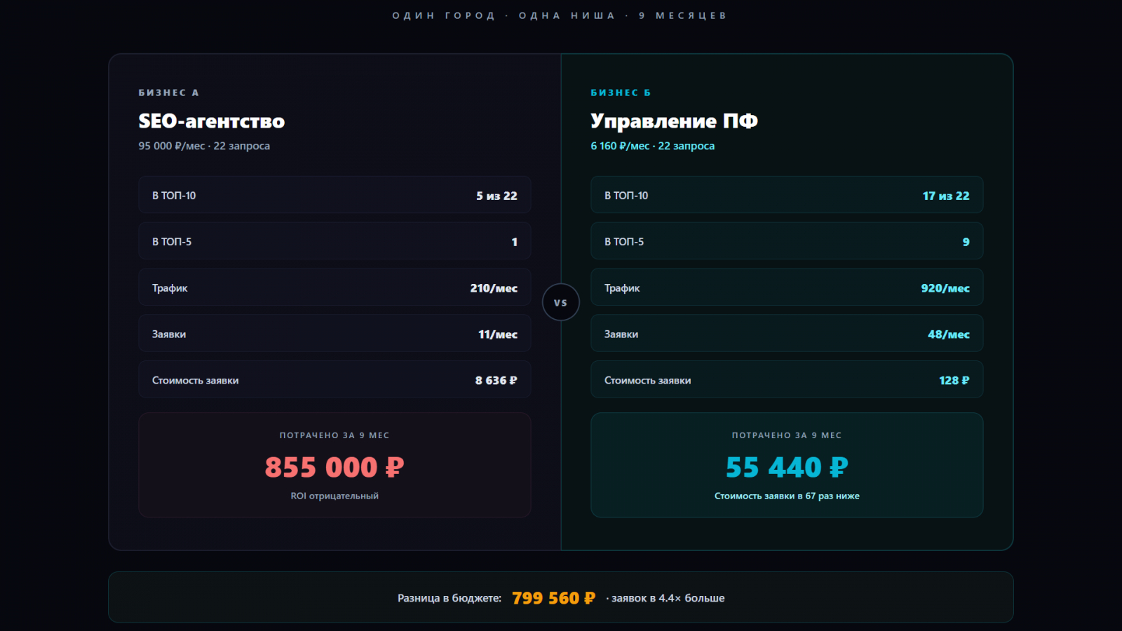Click the Трафик row showing 210/мес
The image size is (1122, 631).
tap(334, 287)
